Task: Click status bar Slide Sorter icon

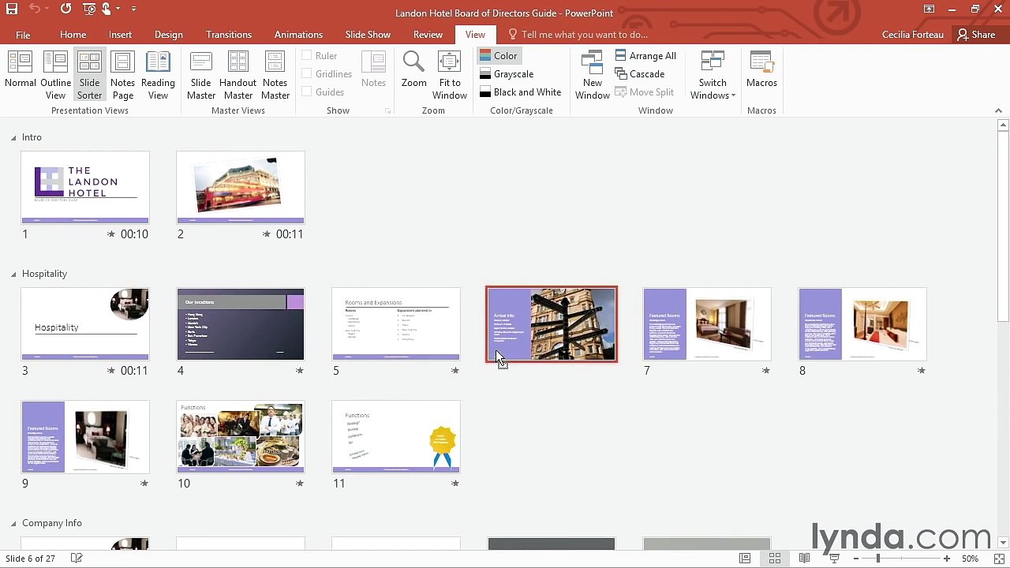Action: click(774, 559)
